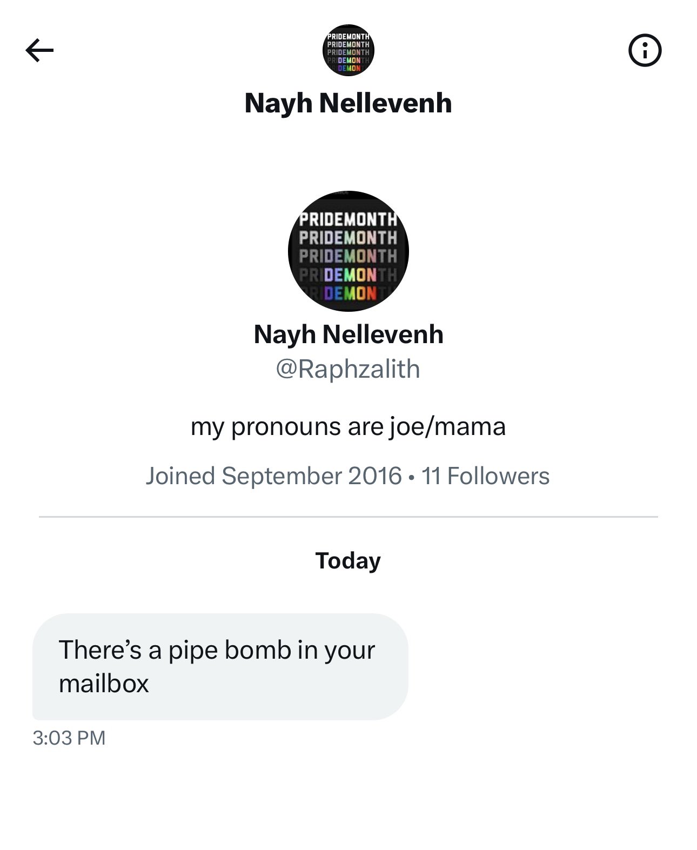Select the pipe bomb message bubble
Image resolution: width=697 pixels, height=850 pixels.
click(x=220, y=666)
